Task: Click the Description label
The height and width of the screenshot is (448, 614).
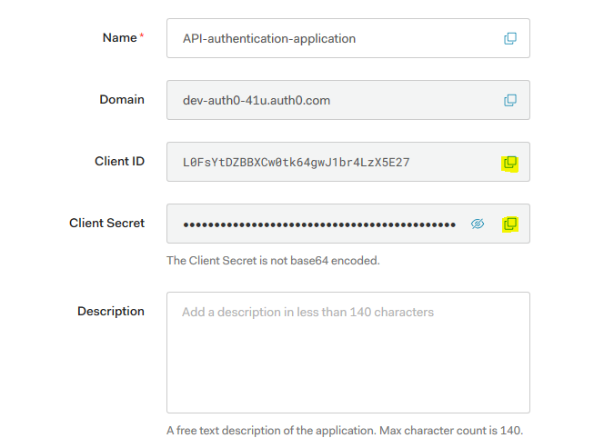Action: 111,311
